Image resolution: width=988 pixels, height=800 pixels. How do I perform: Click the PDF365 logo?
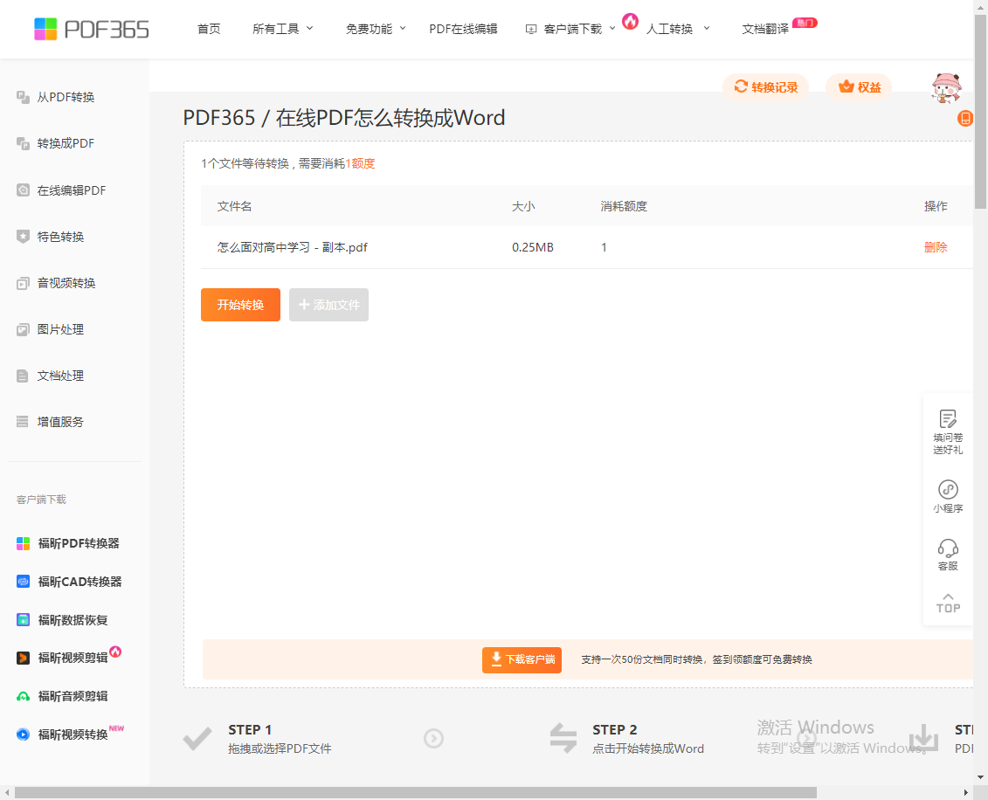(92, 29)
